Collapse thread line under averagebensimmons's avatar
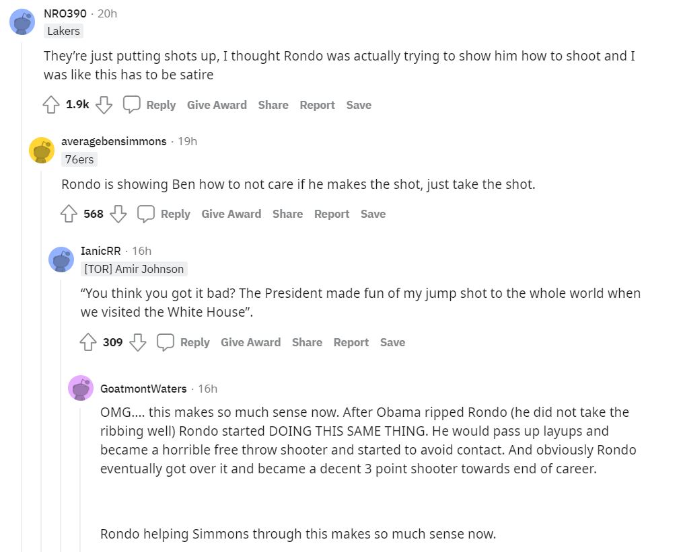 tap(41, 336)
